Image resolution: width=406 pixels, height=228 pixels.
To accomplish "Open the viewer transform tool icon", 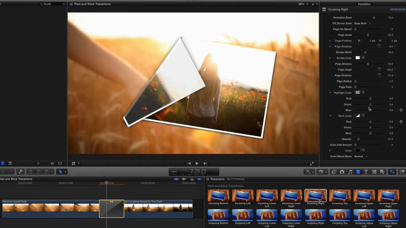I will coord(73,163).
